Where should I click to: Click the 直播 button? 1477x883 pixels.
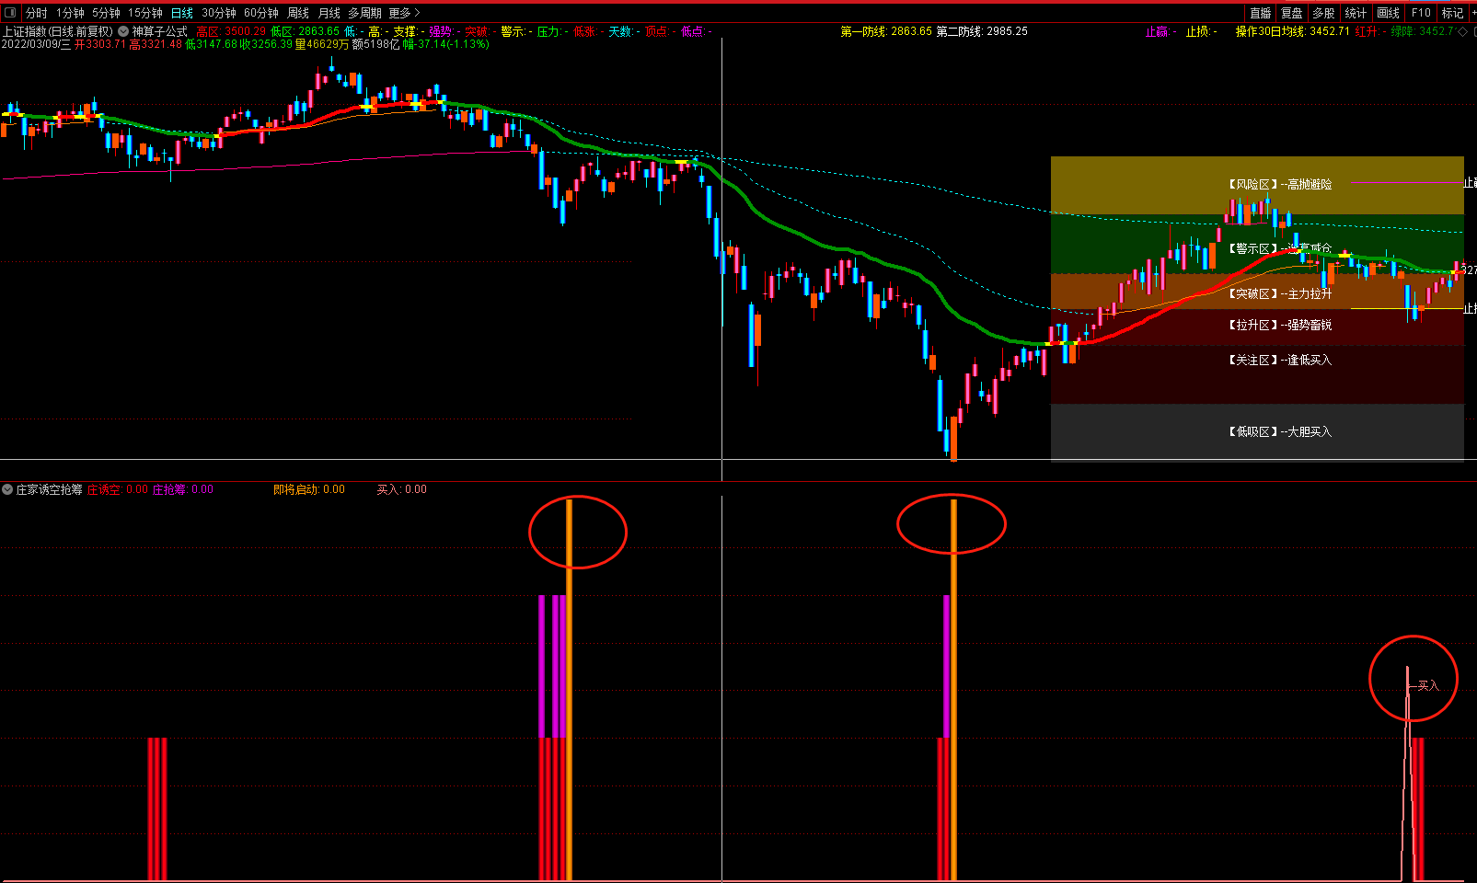pyautogui.click(x=1261, y=13)
